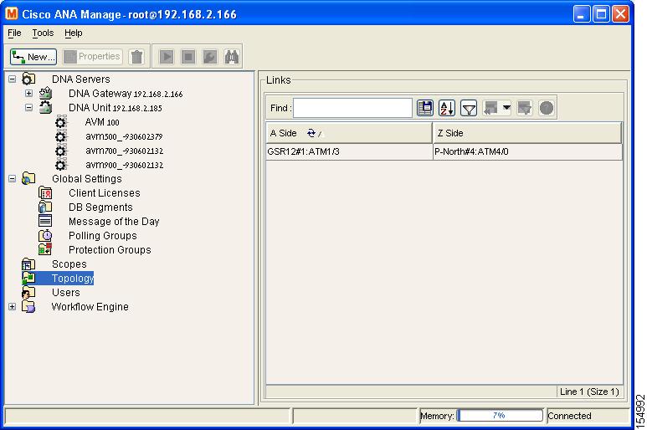Image resolution: width=647 pixels, height=430 pixels.
Task: Click the AVM 100 gear icon
Action: pos(60,122)
